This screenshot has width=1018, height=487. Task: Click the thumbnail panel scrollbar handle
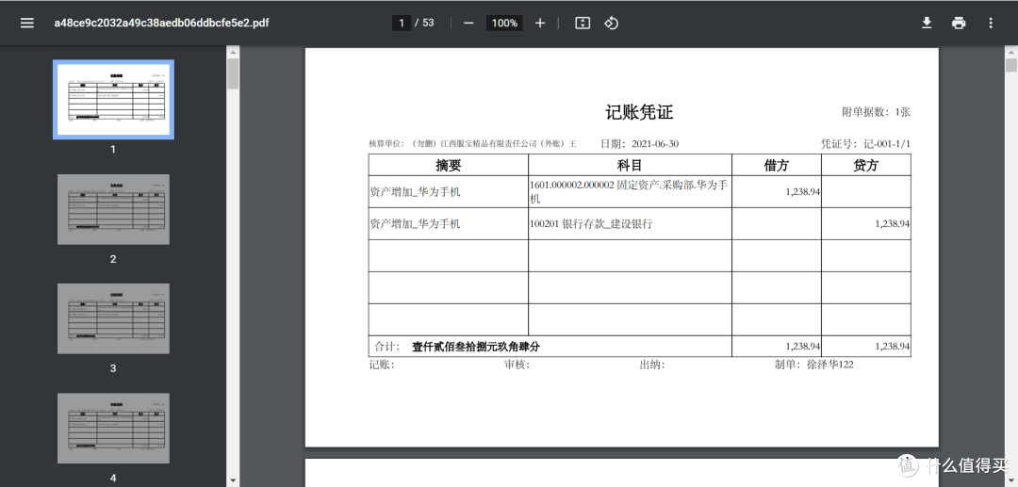233,73
